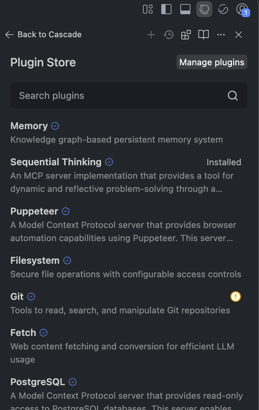Click the Manage plugins button
This screenshot has height=410, width=259.
[212, 62]
